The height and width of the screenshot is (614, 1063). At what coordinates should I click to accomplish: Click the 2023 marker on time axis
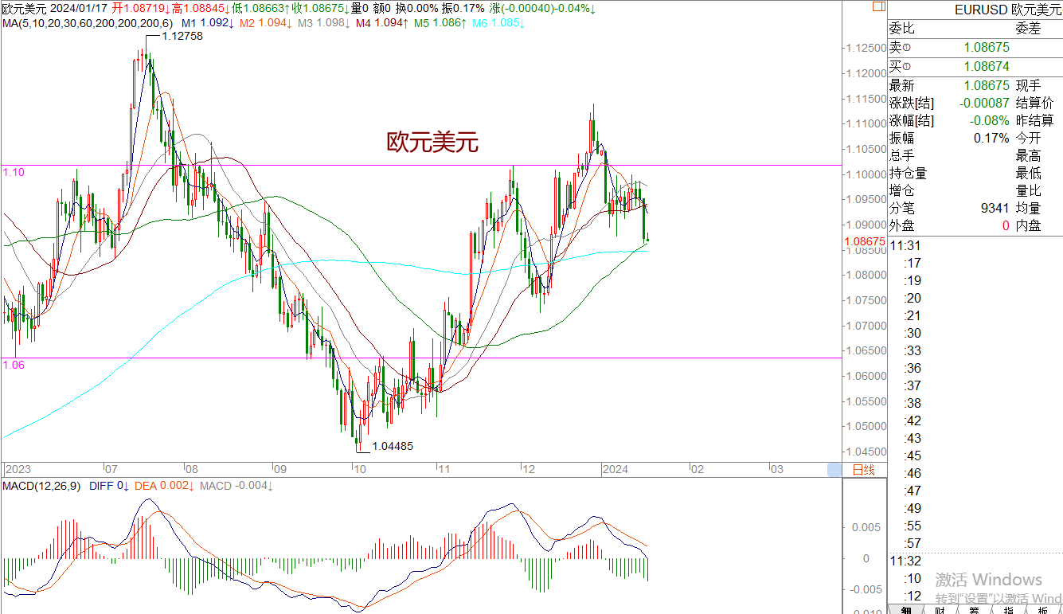[17, 469]
